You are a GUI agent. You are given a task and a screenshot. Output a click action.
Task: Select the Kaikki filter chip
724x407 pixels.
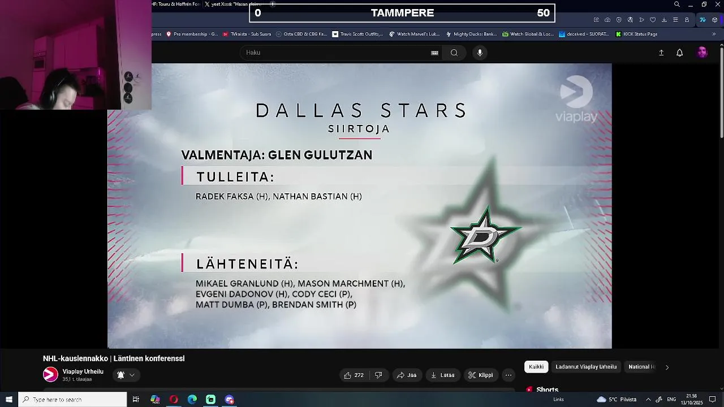[x=536, y=367]
